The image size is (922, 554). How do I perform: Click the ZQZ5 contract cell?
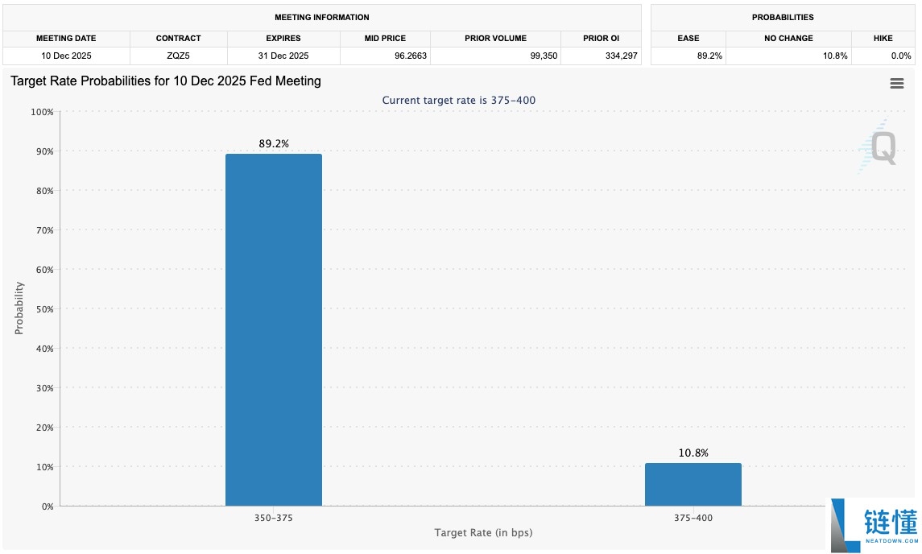(179, 56)
